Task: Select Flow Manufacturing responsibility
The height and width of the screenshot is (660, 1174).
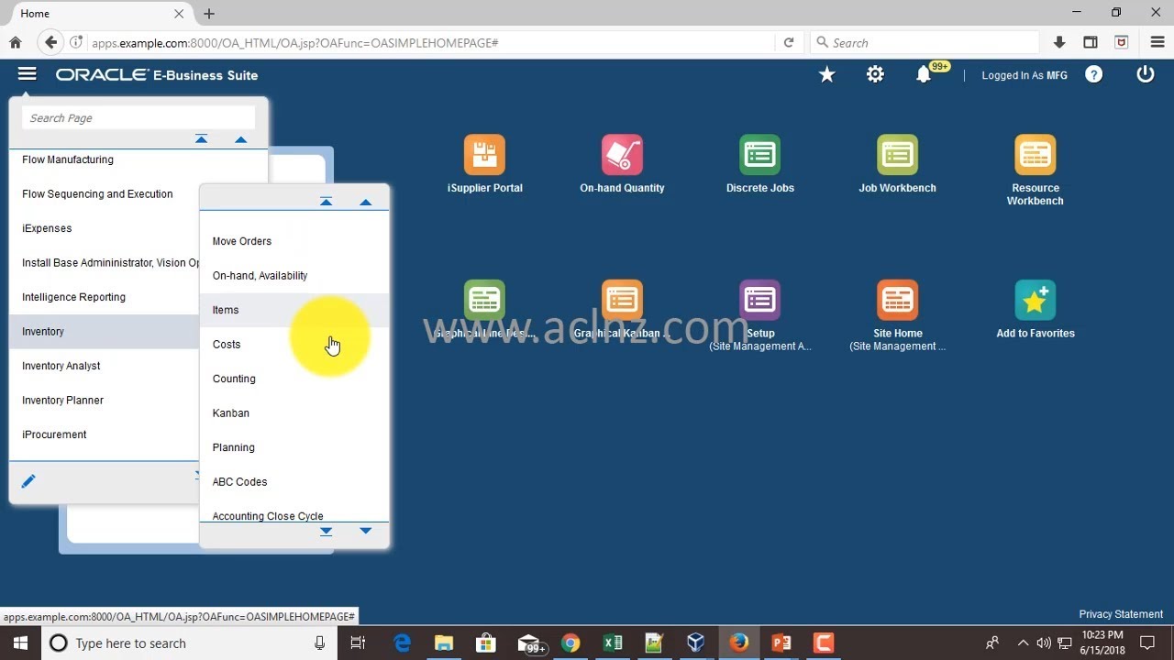Action: 68,159
